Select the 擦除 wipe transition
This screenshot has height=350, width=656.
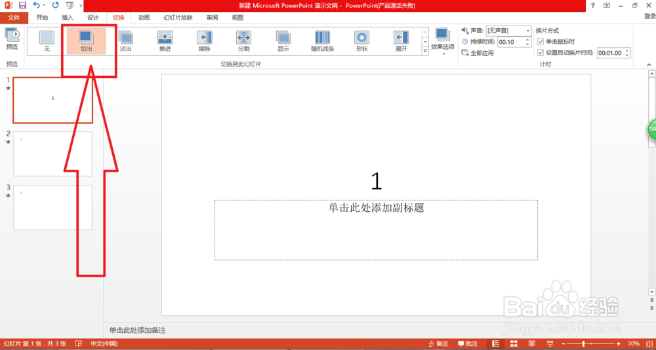(x=204, y=41)
